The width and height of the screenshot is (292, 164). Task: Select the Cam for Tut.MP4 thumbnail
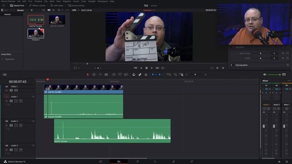pyautogui.click(x=57, y=20)
